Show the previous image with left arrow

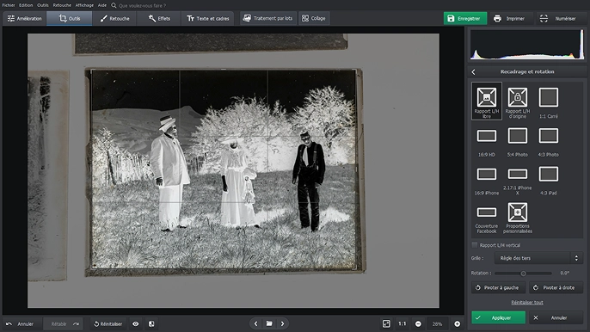[256, 323]
